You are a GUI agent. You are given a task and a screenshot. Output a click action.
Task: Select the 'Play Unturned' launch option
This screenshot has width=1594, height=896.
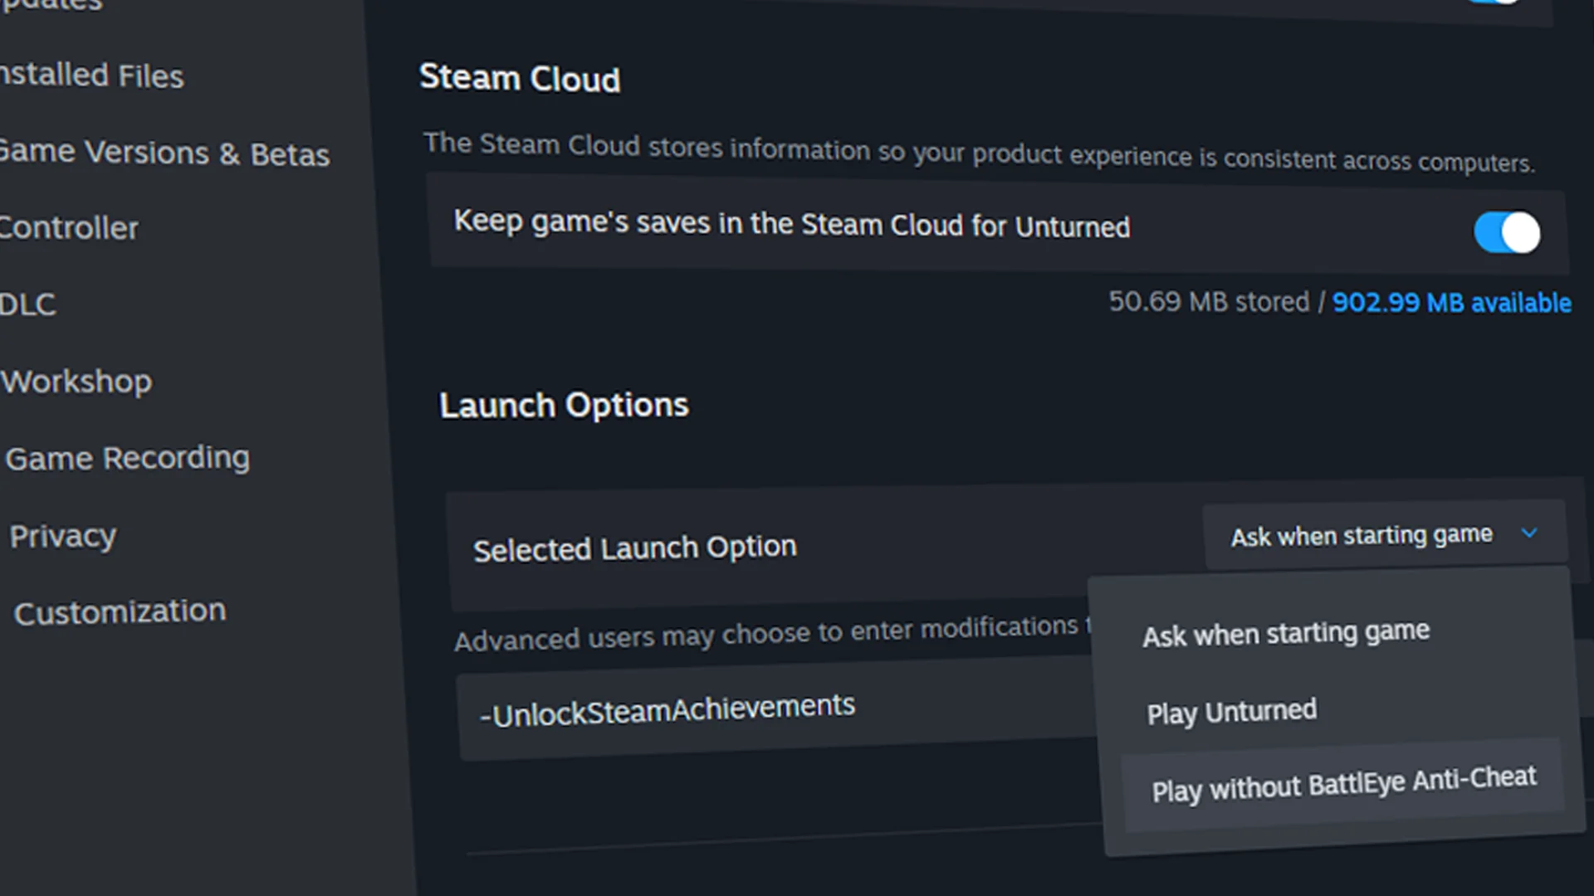click(1232, 712)
